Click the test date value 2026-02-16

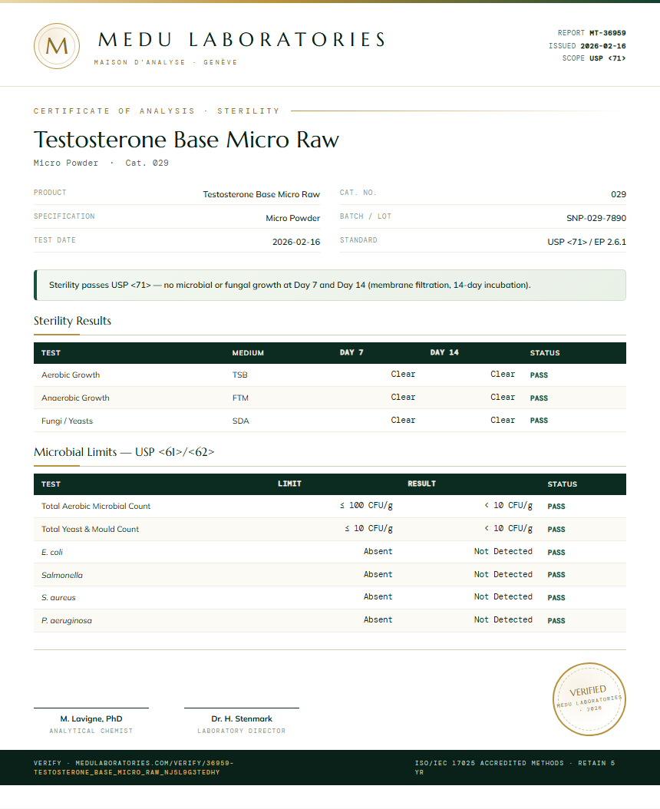(296, 242)
